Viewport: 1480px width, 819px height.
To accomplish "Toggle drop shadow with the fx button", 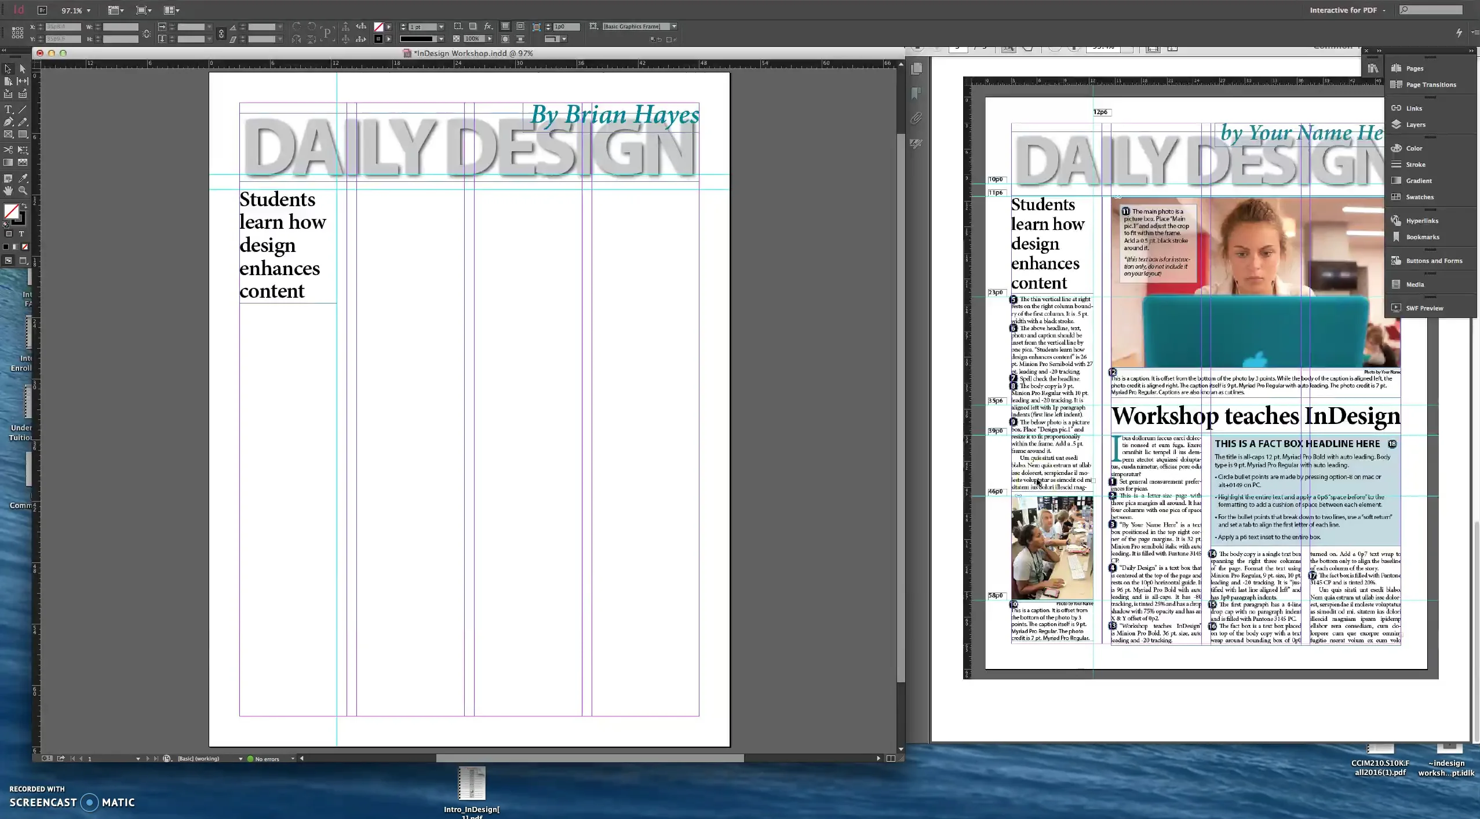I will [487, 27].
